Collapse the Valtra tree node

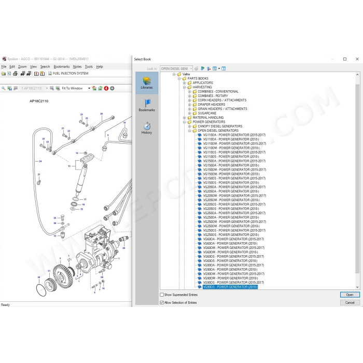174,74
